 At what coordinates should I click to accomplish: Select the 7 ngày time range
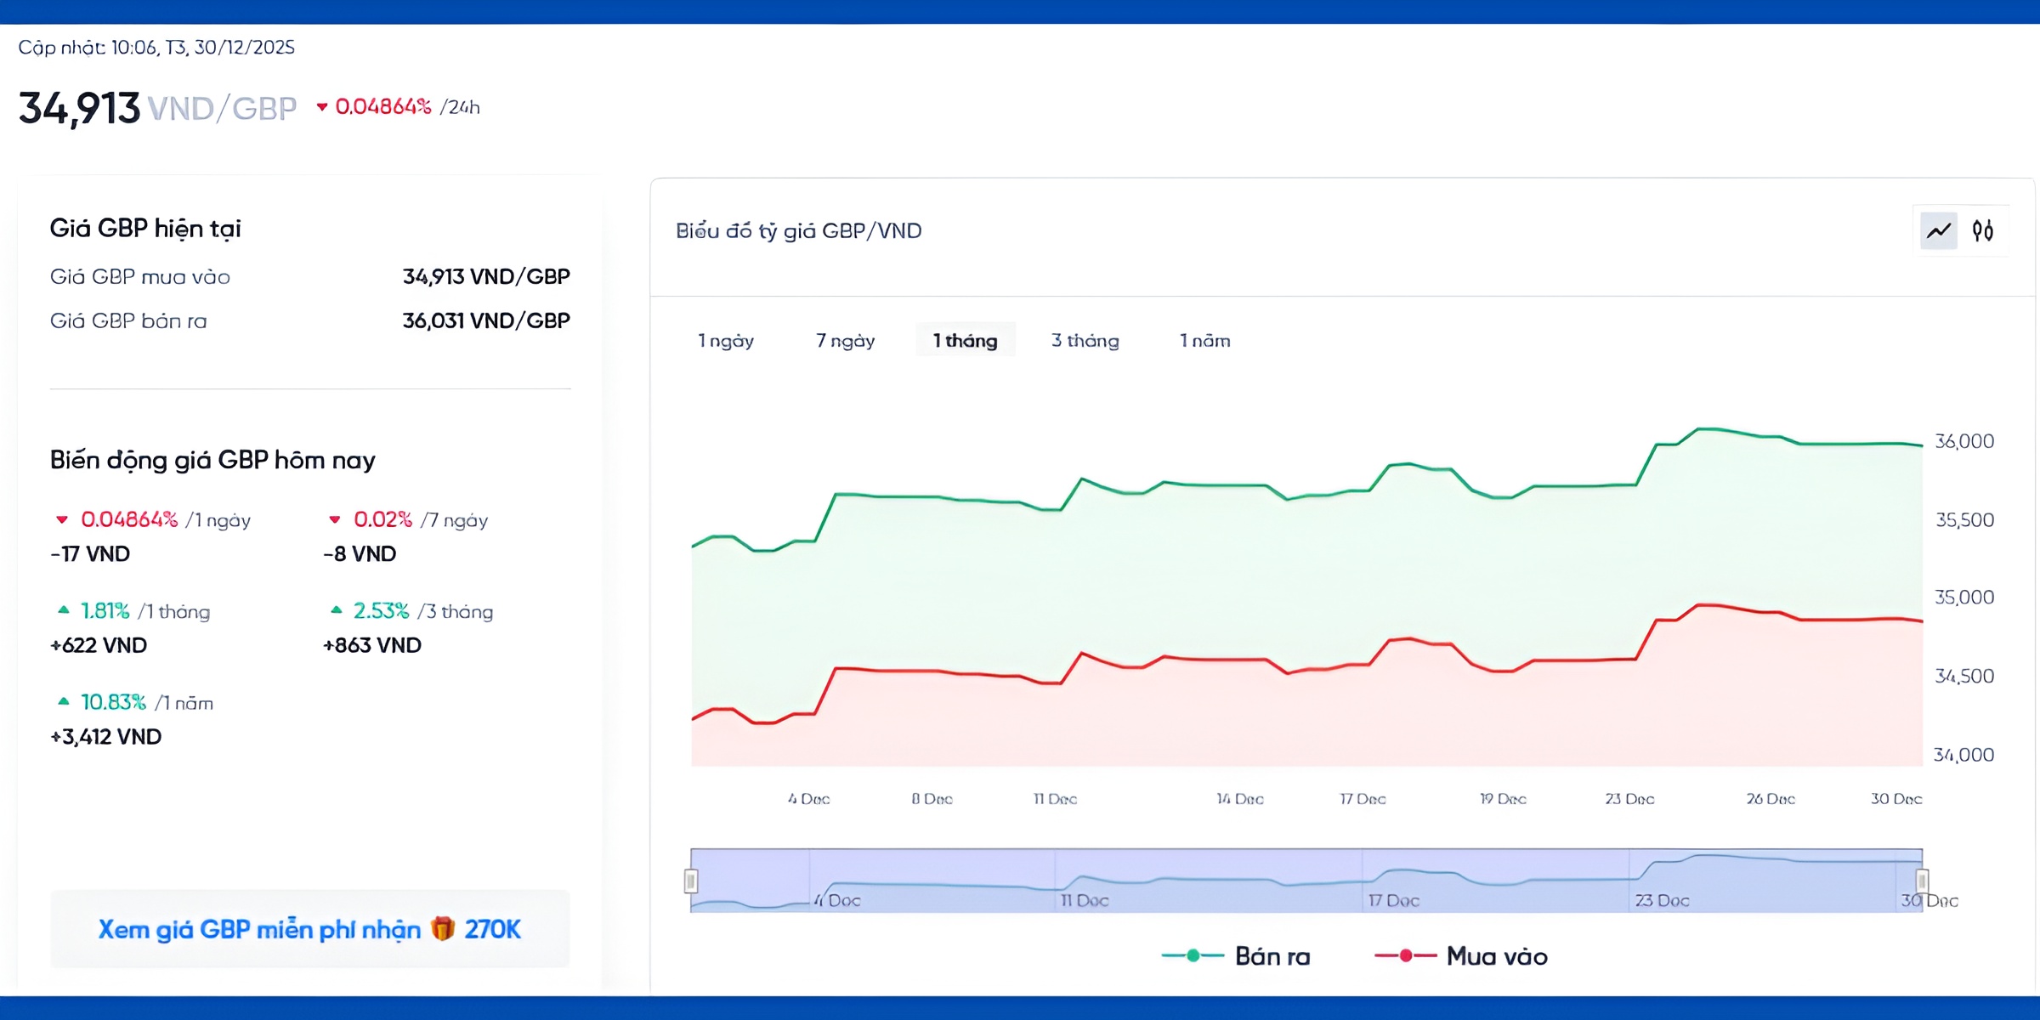tap(845, 341)
